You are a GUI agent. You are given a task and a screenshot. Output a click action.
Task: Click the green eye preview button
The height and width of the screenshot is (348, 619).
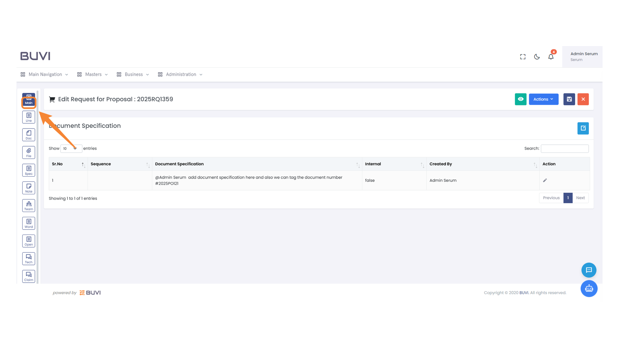[520, 99]
